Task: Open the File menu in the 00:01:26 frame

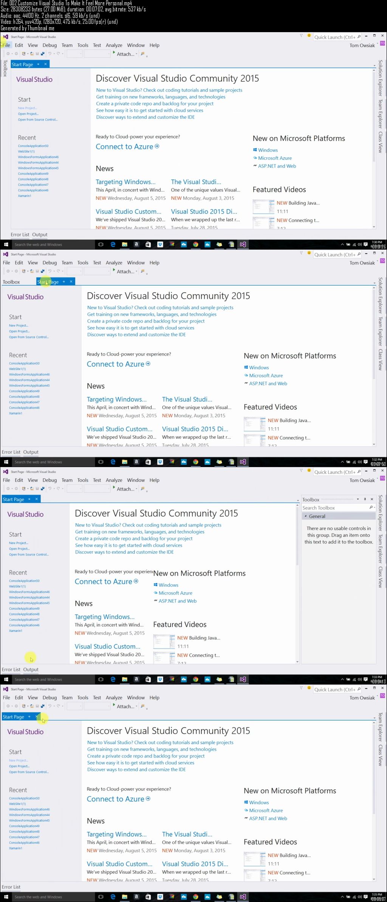Action: click(6, 45)
